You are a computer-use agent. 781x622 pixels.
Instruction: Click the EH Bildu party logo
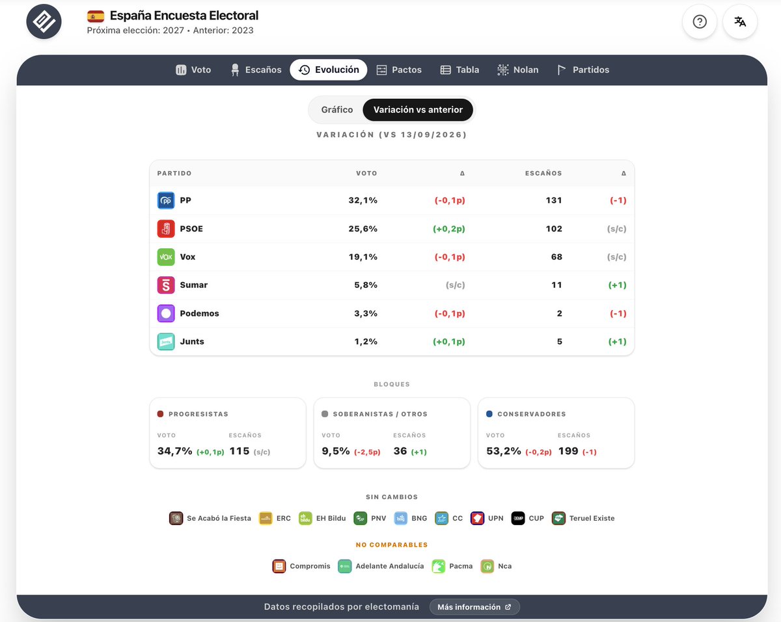click(305, 518)
